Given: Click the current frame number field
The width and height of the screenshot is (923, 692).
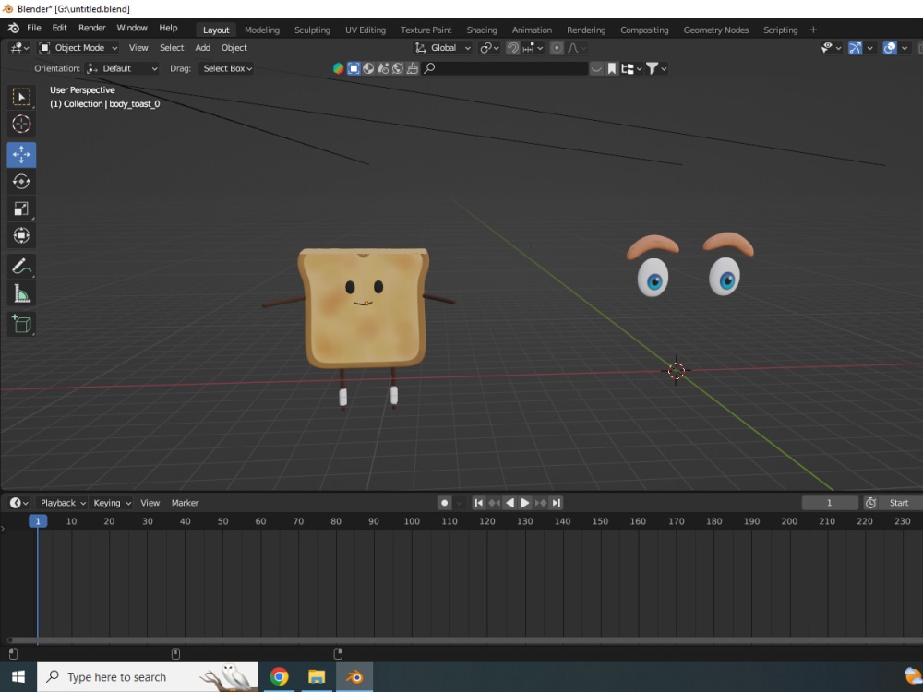Looking at the screenshot, I should (x=829, y=503).
